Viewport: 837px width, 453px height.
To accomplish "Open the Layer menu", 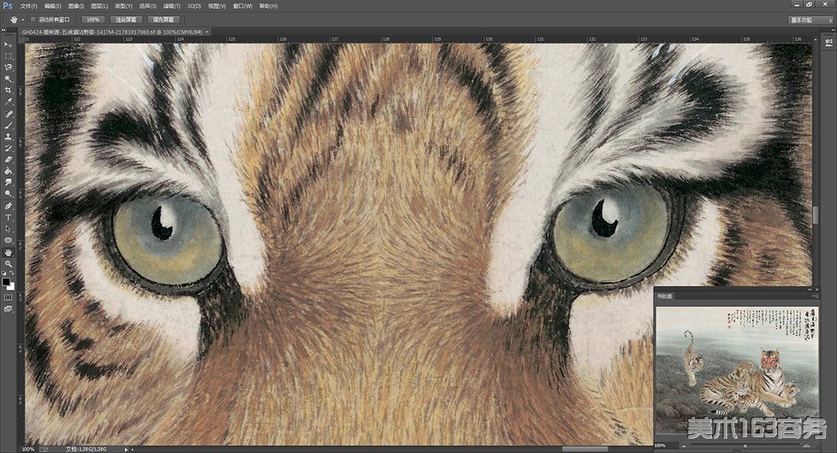I will pos(99,6).
